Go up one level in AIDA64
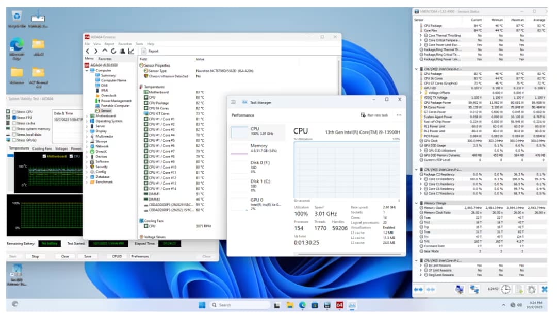Screen dimensions: 557x315 tap(105, 51)
